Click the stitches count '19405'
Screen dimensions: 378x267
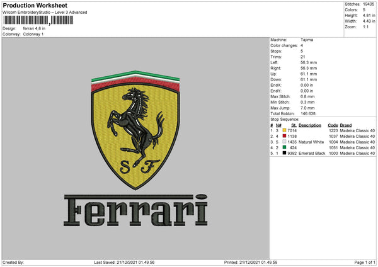click(x=369, y=4)
